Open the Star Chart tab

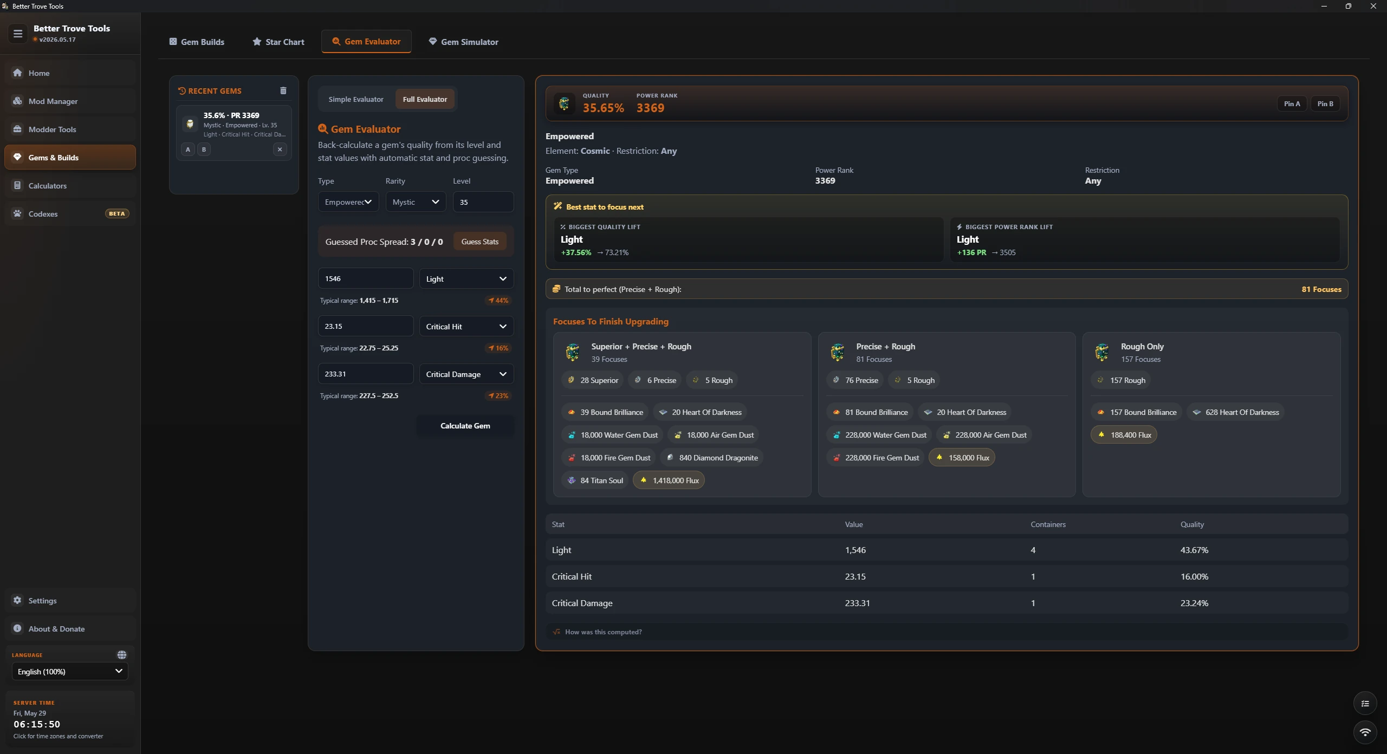point(278,42)
